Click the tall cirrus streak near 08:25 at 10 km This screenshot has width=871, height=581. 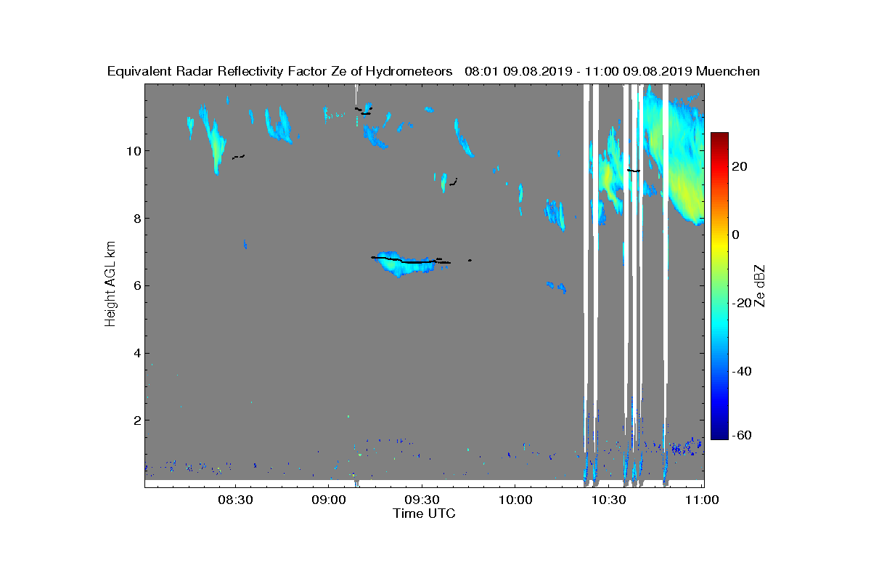pyautogui.click(x=213, y=140)
